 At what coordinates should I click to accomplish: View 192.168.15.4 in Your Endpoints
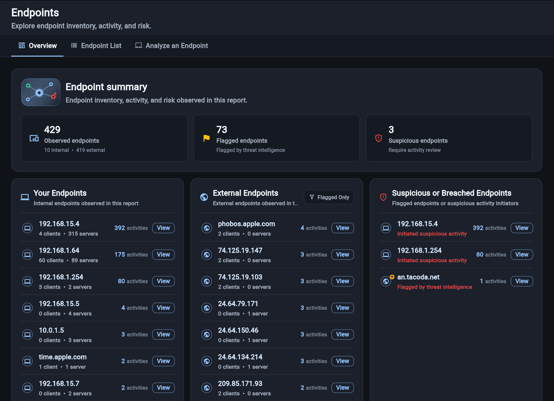tap(164, 228)
